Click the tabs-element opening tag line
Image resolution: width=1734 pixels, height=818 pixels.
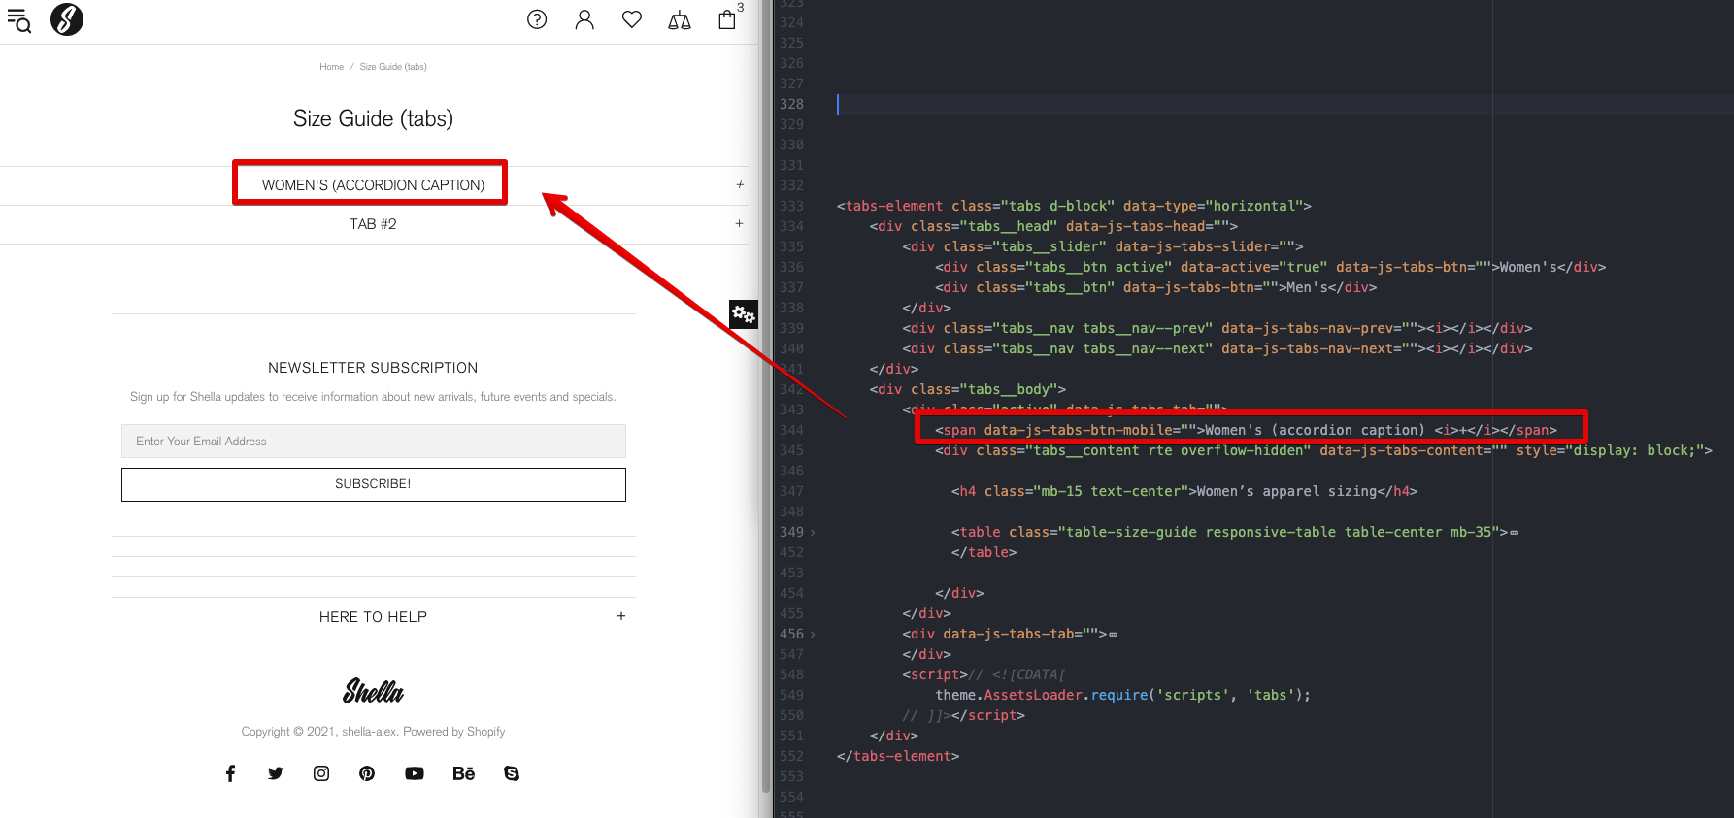1074,206
